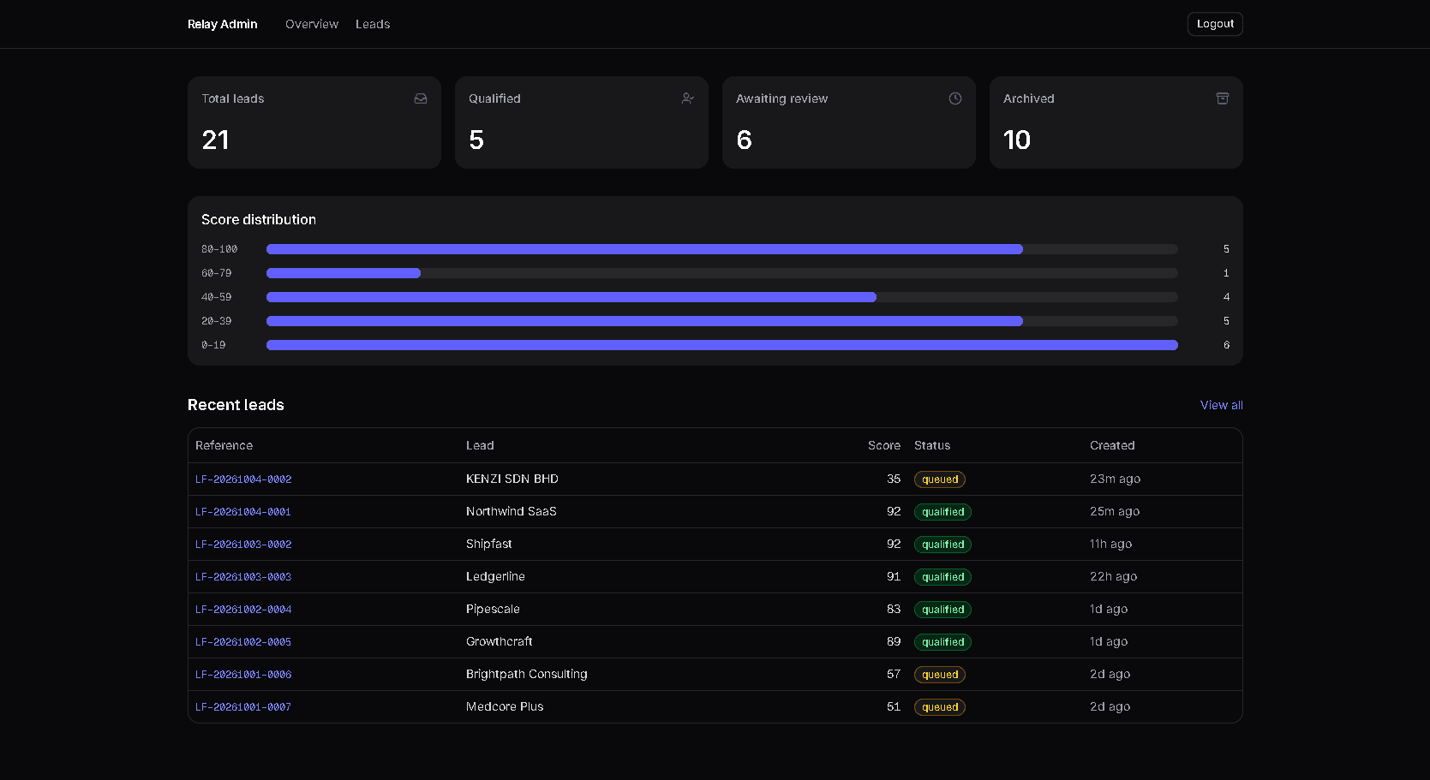Click the queued badge for Medcore Plus
The image size is (1430, 780).
coord(940,707)
